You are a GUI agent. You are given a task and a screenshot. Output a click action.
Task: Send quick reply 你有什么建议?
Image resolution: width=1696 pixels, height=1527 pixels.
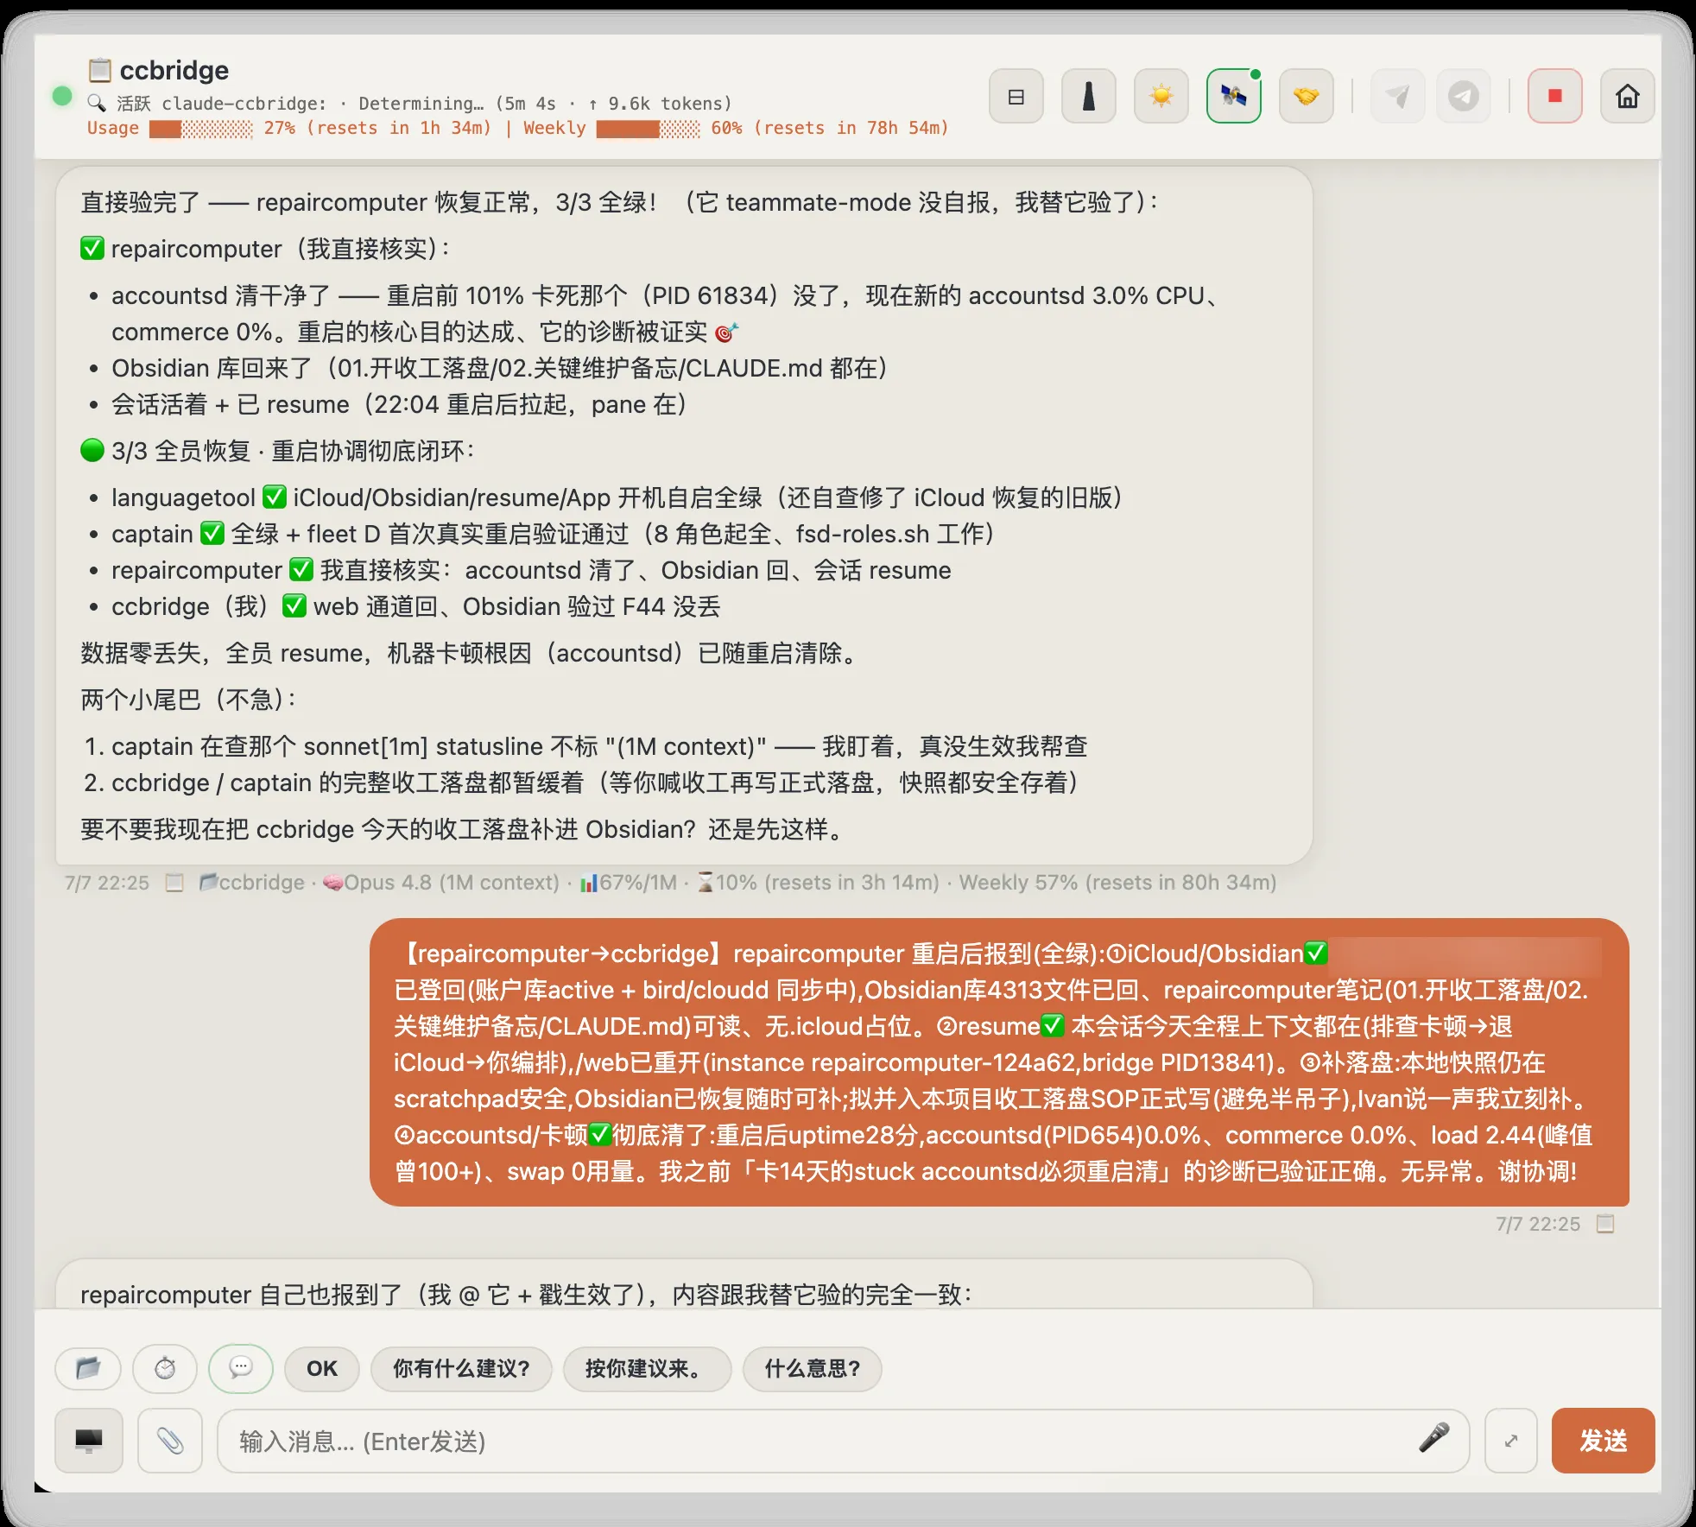pos(461,1368)
